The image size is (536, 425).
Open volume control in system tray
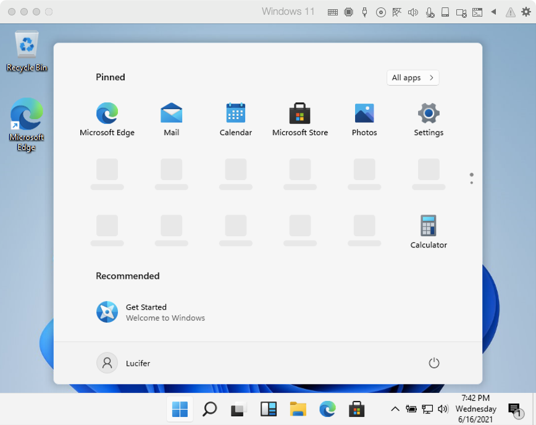443,409
